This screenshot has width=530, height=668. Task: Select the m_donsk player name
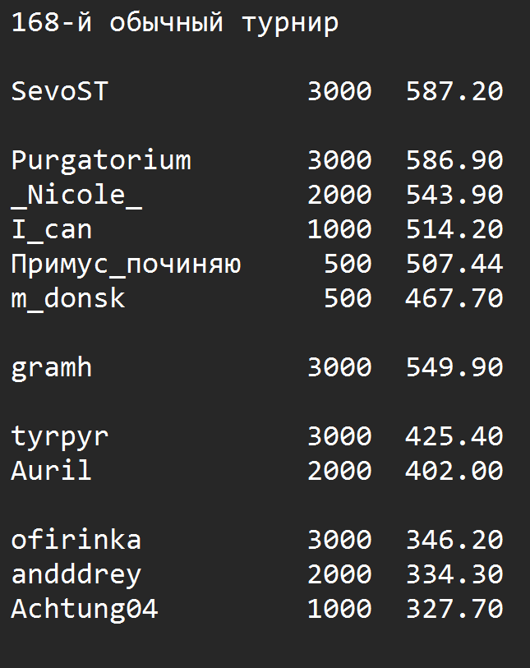coord(68,299)
